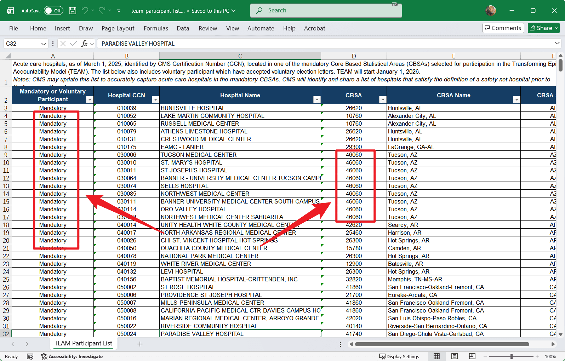This screenshot has width=565, height=361.
Task: Open the Acrobat tab
Action: pyautogui.click(x=315, y=28)
